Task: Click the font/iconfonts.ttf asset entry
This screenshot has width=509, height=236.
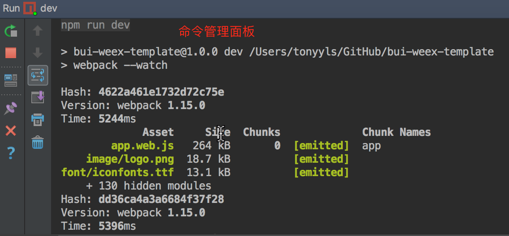Action: [x=117, y=173]
